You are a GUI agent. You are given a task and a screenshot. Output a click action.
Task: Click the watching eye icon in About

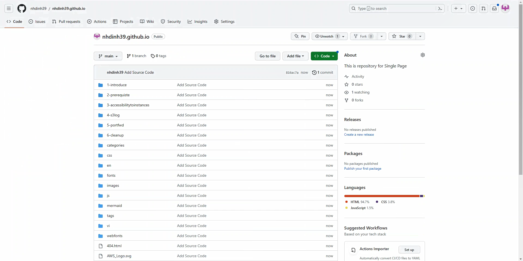click(x=346, y=92)
